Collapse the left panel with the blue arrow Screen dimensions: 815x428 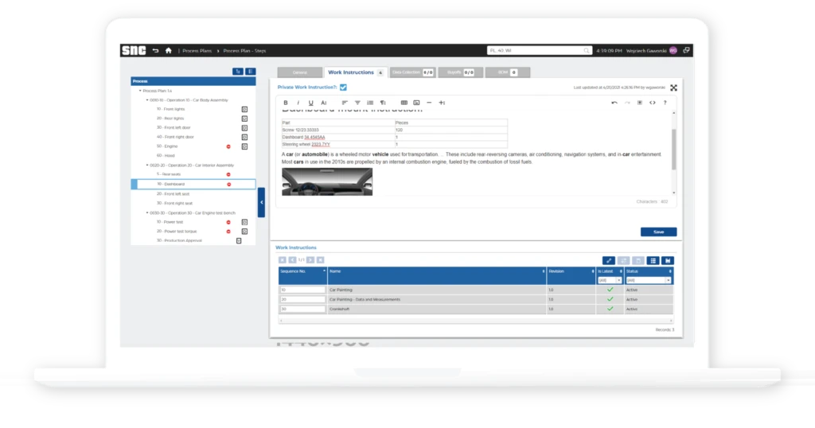[x=261, y=202]
